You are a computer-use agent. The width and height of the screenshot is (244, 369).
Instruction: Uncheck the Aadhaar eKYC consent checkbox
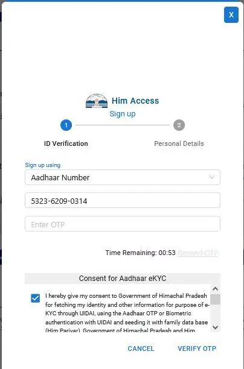pos(36,298)
